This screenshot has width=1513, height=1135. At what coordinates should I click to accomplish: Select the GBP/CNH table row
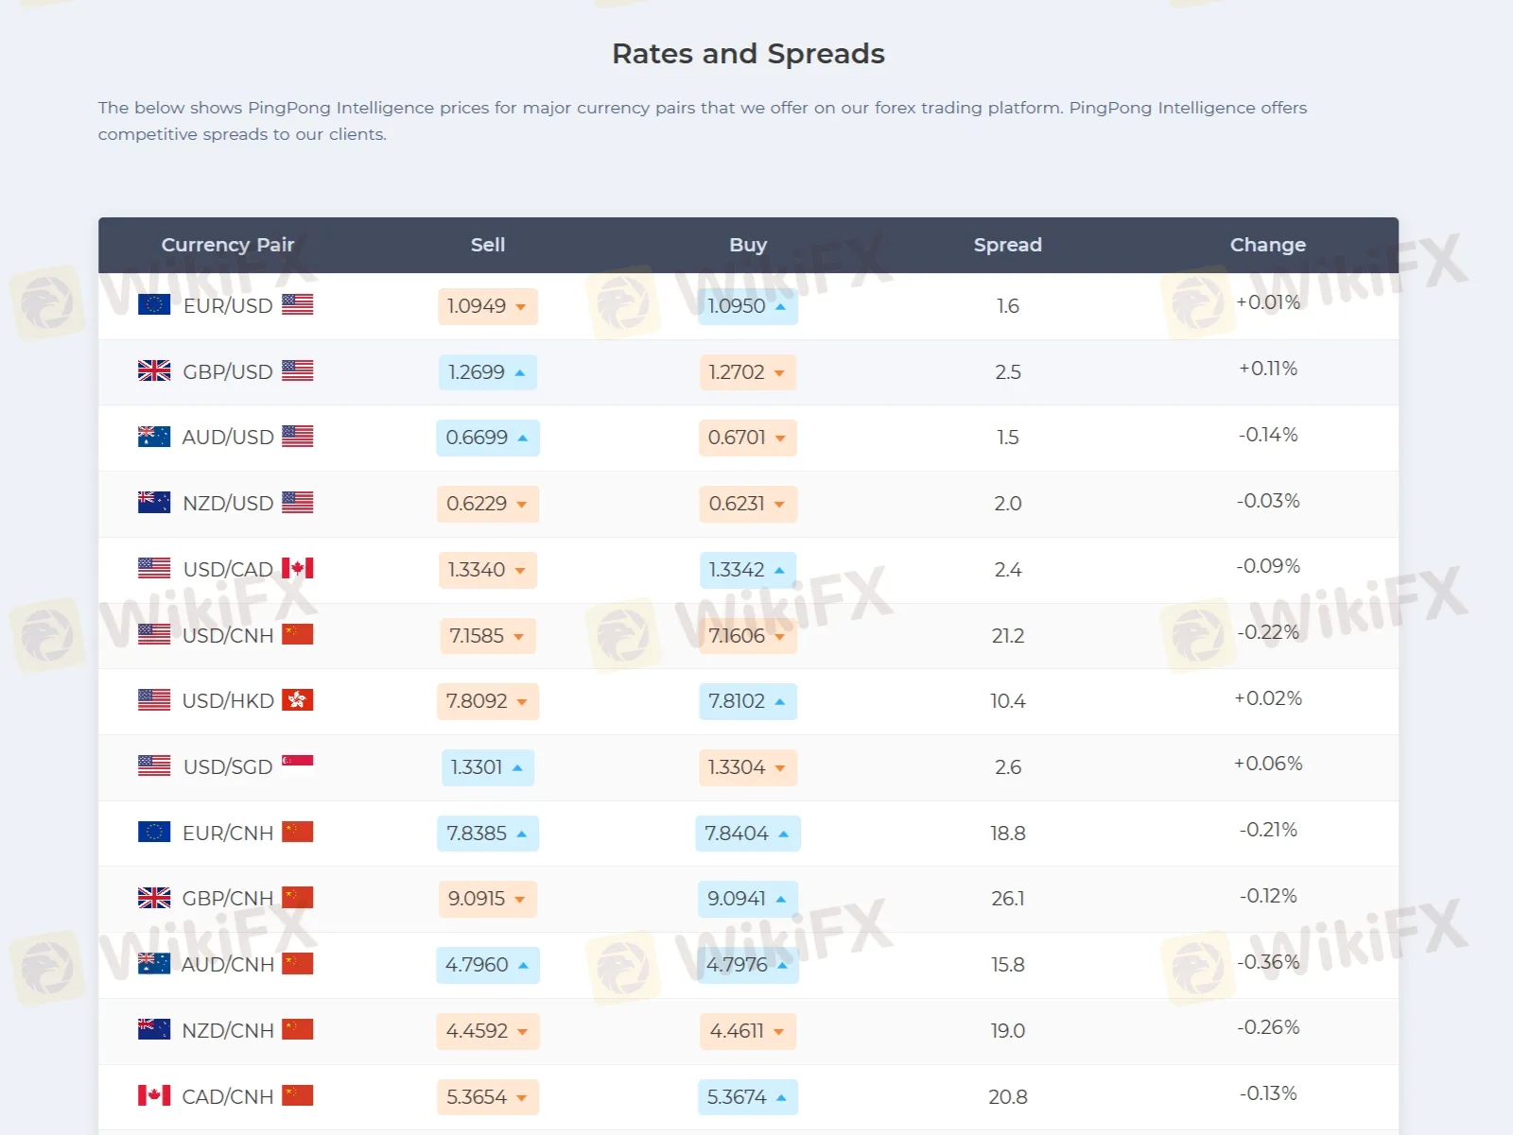click(747, 899)
